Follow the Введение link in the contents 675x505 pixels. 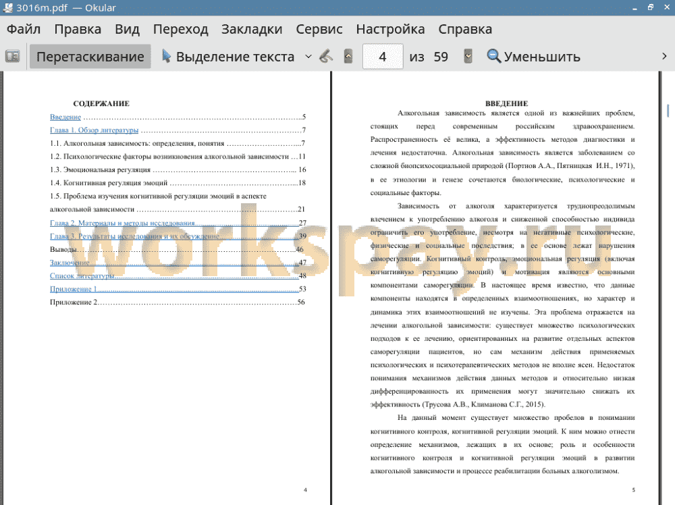click(x=65, y=117)
